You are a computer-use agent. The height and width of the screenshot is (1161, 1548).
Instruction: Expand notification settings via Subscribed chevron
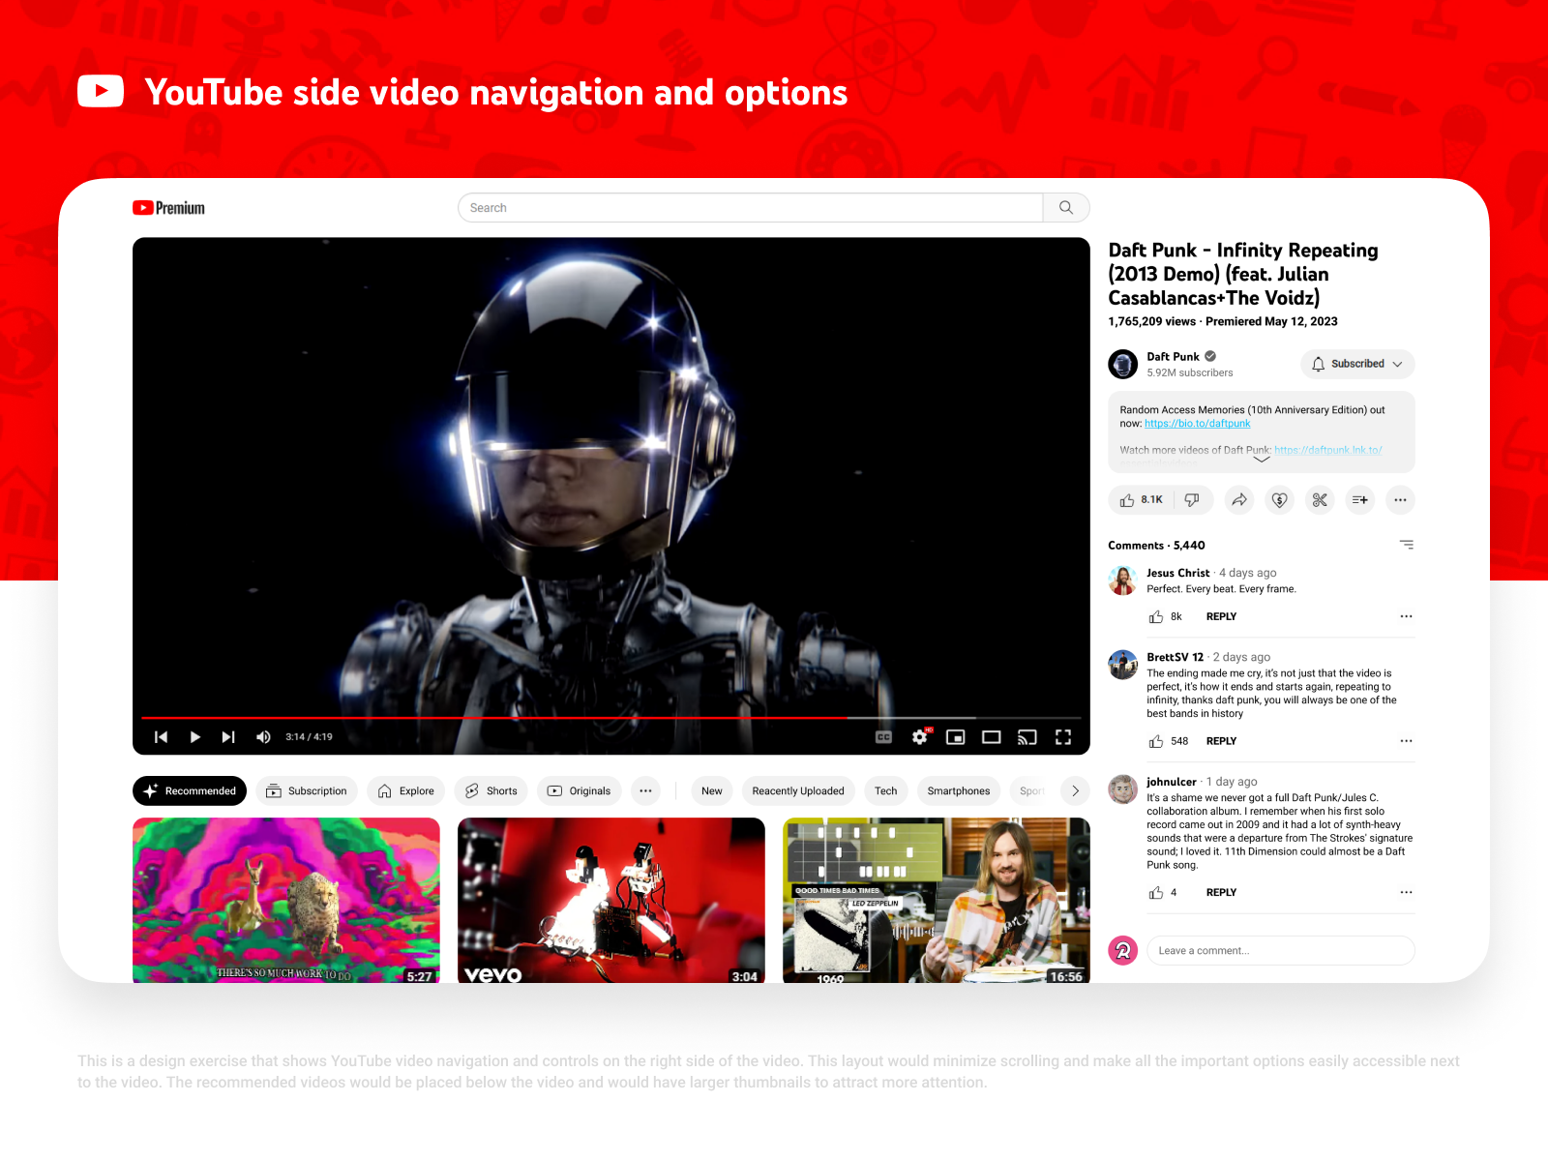click(1399, 364)
